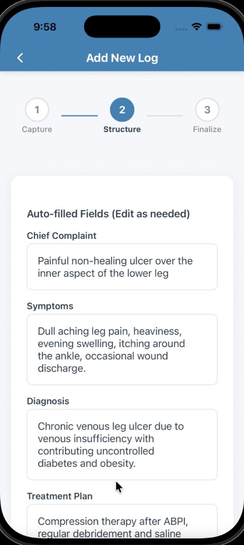Edit the Symptoms text field
This screenshot has height=545, width=244.
pos(122,349)
